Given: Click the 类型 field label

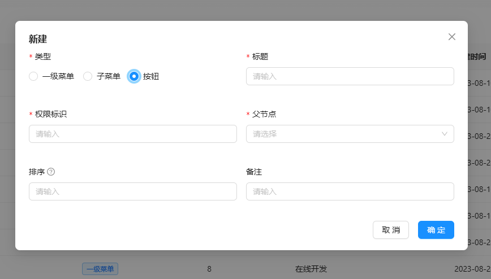Looking at the screenshot, I should [x=43, y=56].
